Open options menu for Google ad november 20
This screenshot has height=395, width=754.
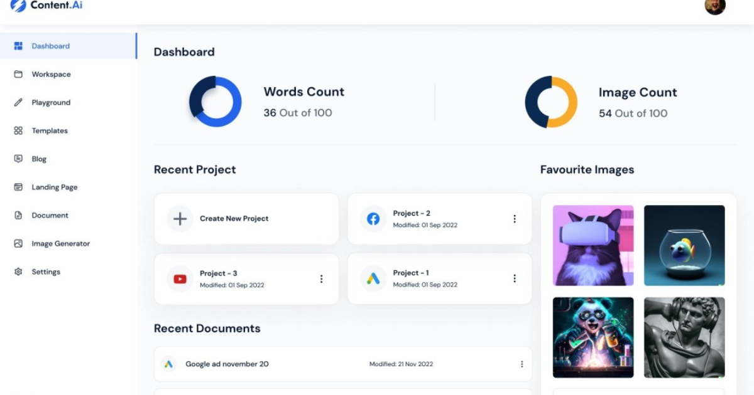pos(522,364)
